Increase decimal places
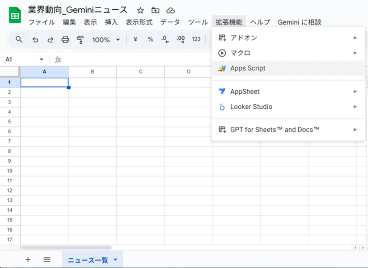This screenshot has width=368, height=268. pyautogui.click(x=181, y=39)
